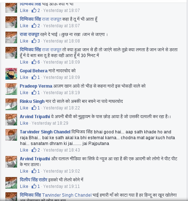
Task: Click thumbs-up icon beside the 18:08 comment
Action: pos(34,41)
